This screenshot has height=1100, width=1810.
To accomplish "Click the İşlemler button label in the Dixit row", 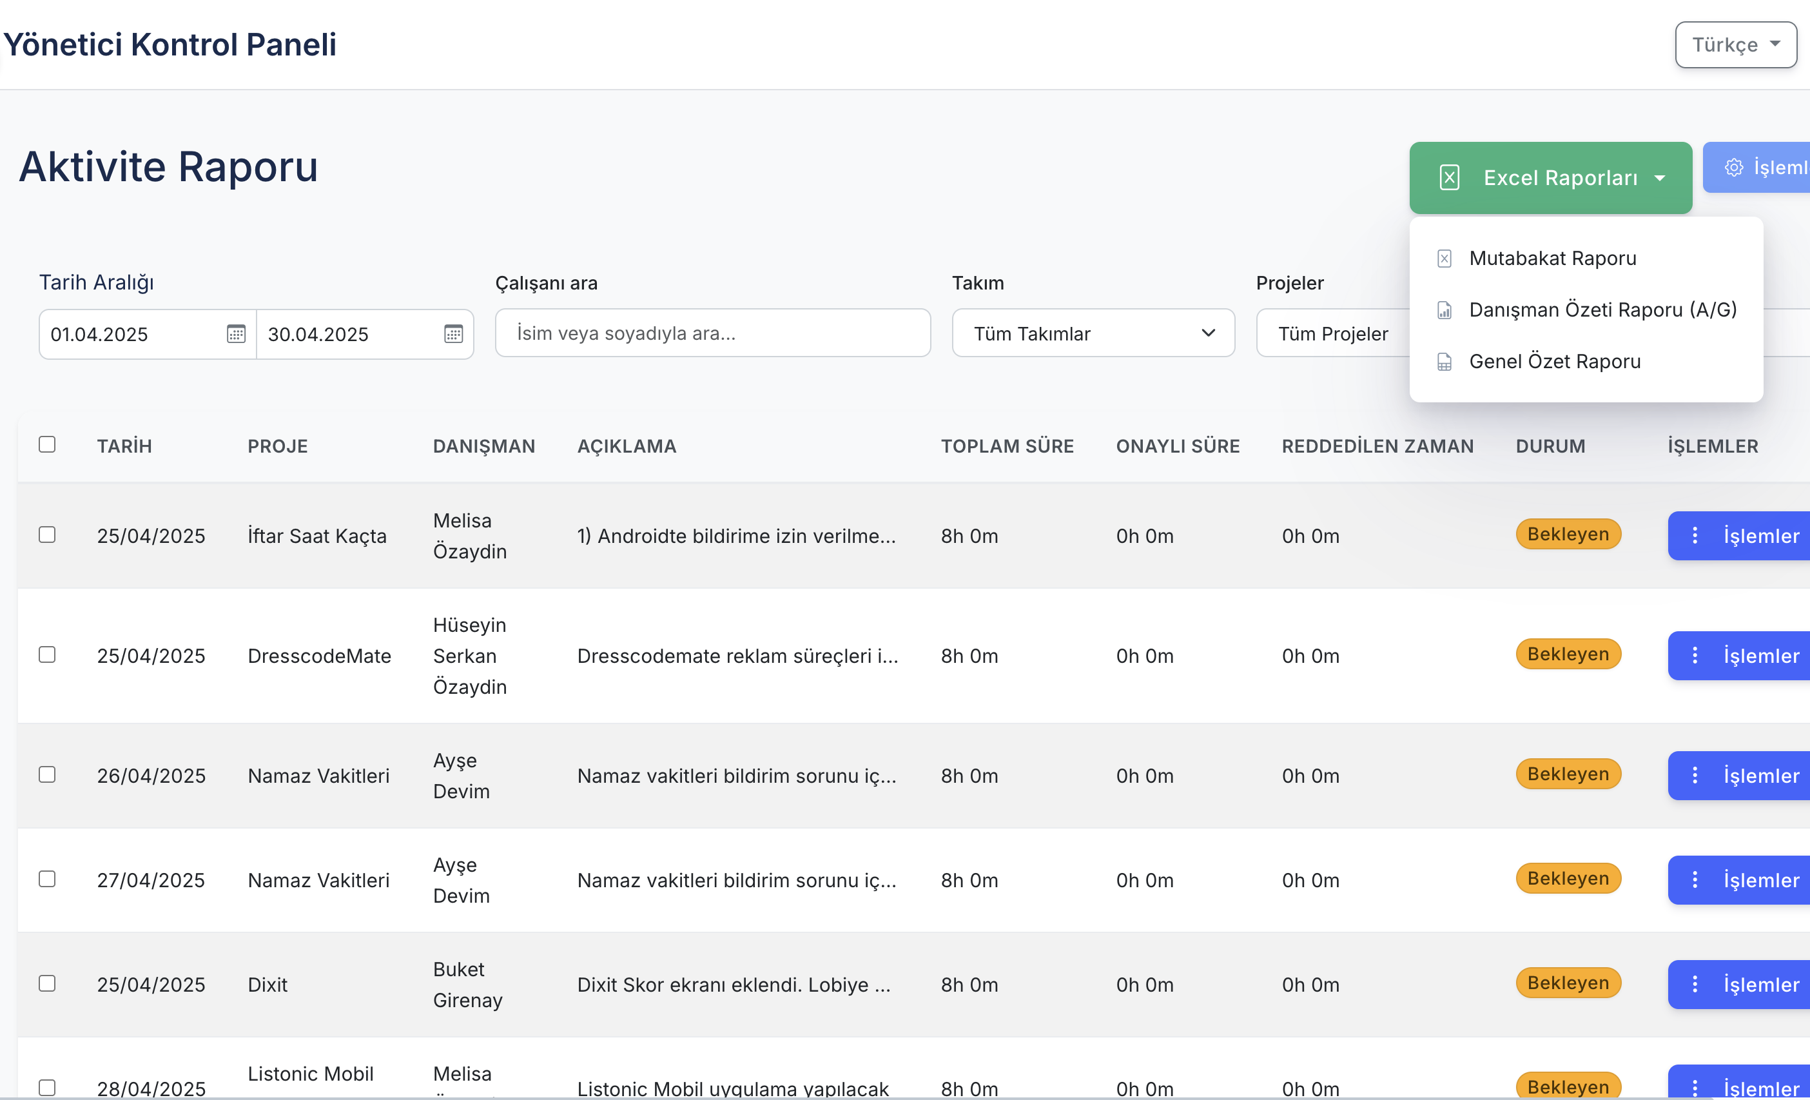I will pyautogui.click(x=1762, y=984).
